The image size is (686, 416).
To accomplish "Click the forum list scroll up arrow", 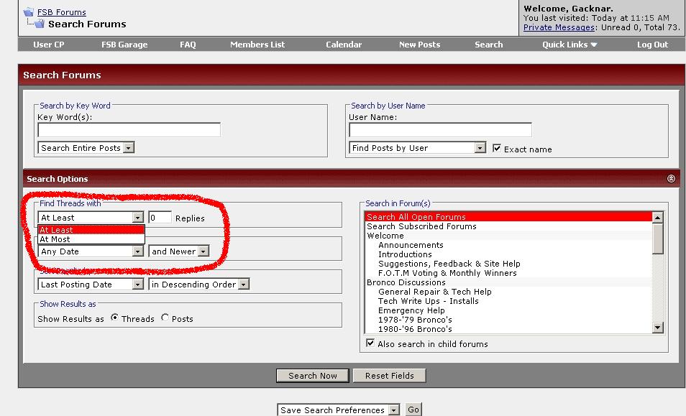I will point(657,218).
